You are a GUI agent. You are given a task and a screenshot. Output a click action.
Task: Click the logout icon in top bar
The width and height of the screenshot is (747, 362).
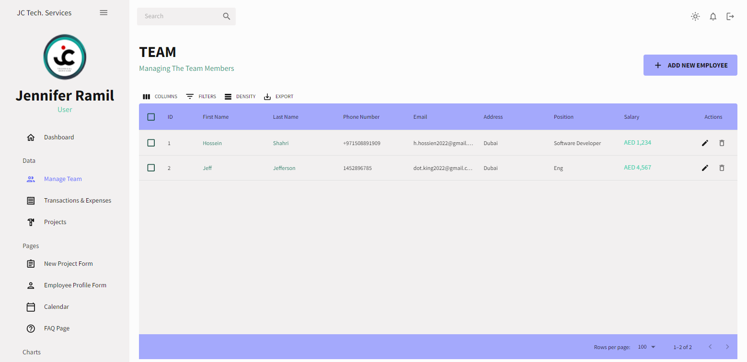pyautogui.click(x=730, y=16)
